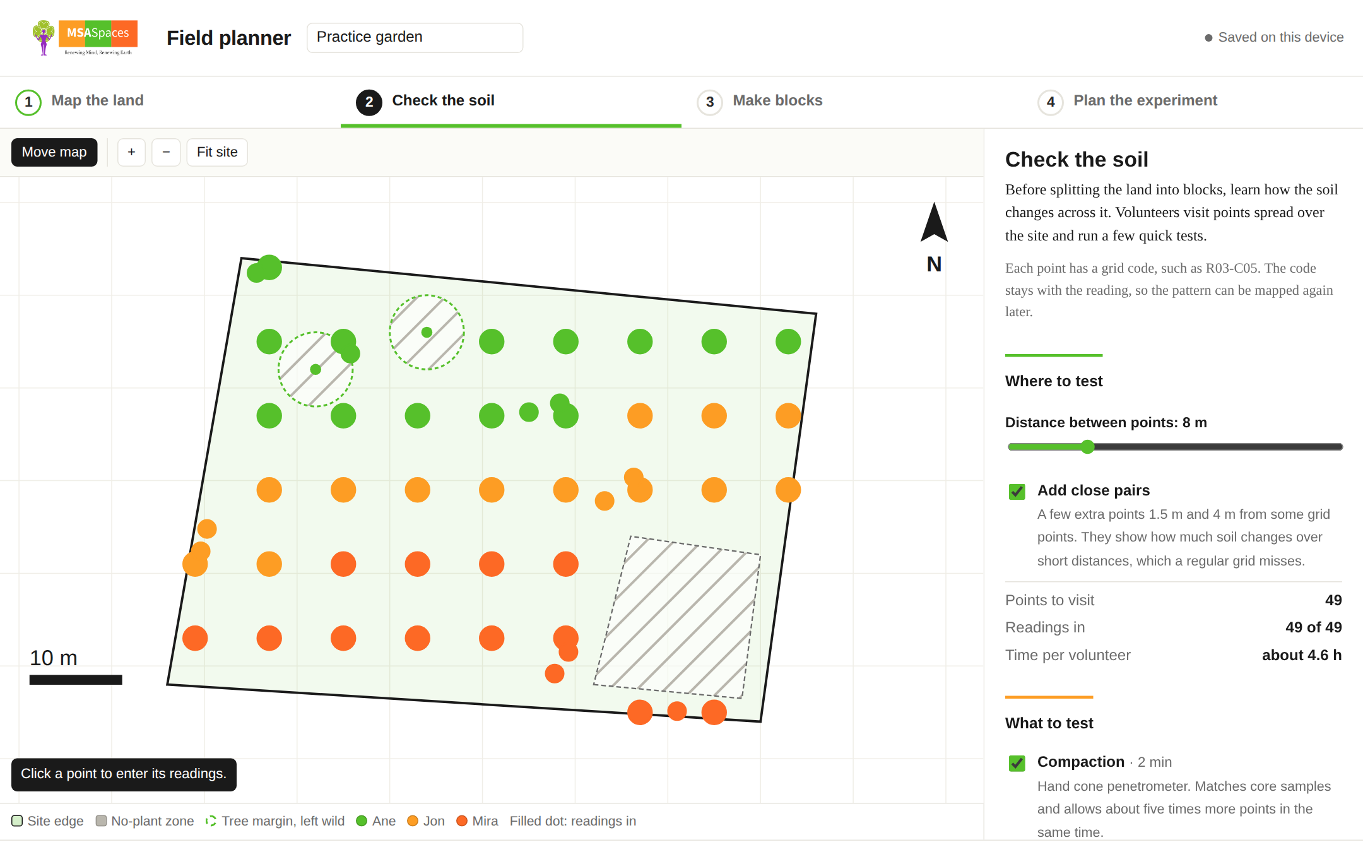1363x852 pixels.
Task: Select the lone orange point left of the no-plant zone's top
Action: coord(605,501)
